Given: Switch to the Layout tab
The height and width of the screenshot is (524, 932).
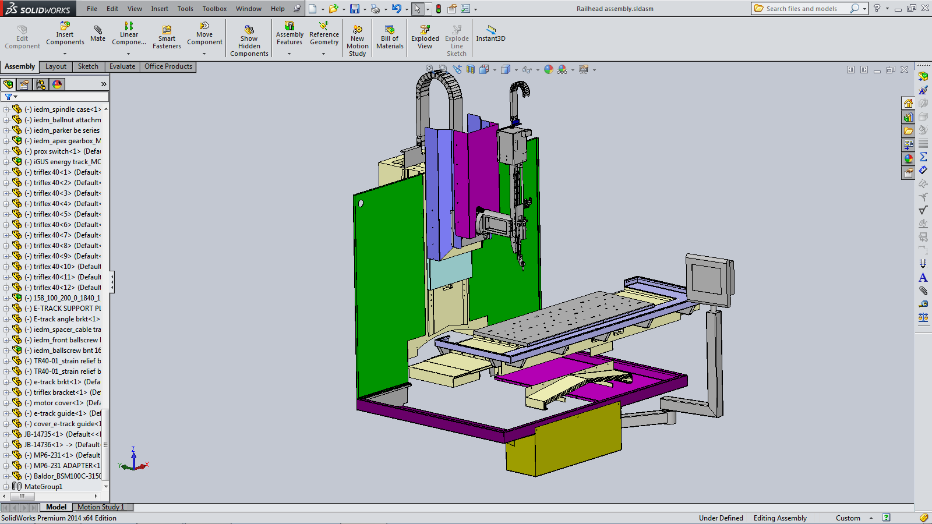Looking at the screenshot, I should pyautogui.click(x=56, y=66).
